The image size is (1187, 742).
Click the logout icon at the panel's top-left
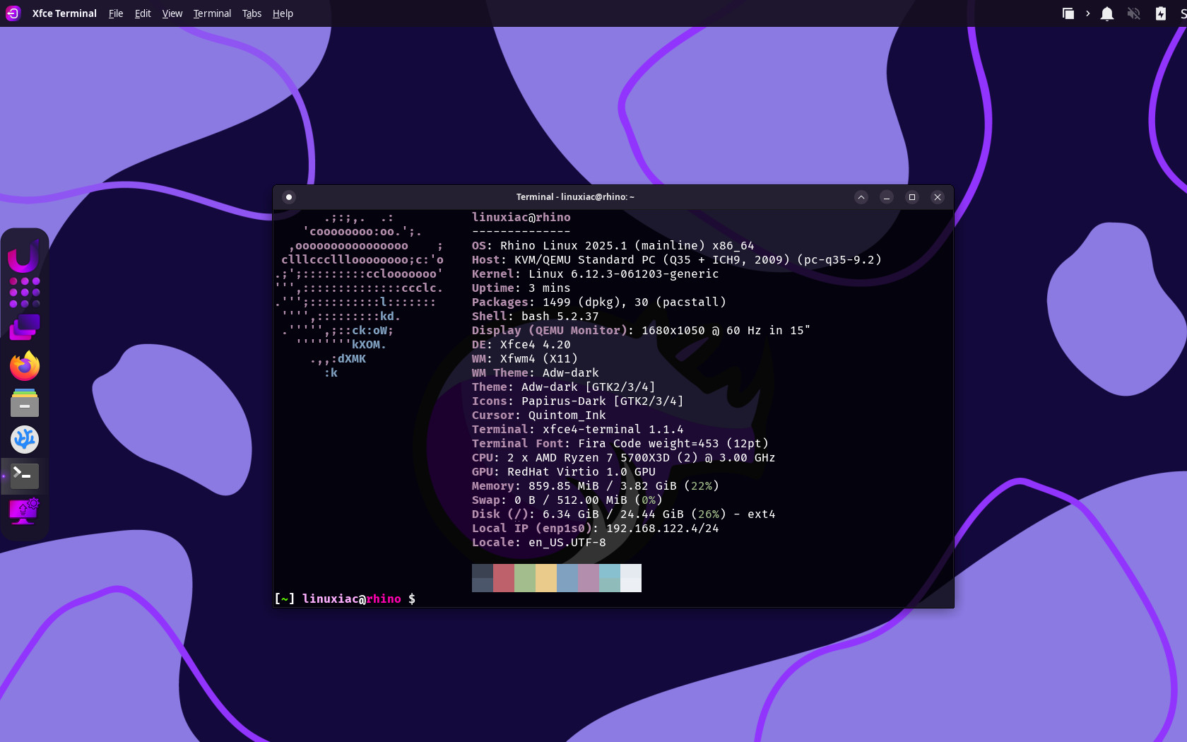tap(13, 13)
